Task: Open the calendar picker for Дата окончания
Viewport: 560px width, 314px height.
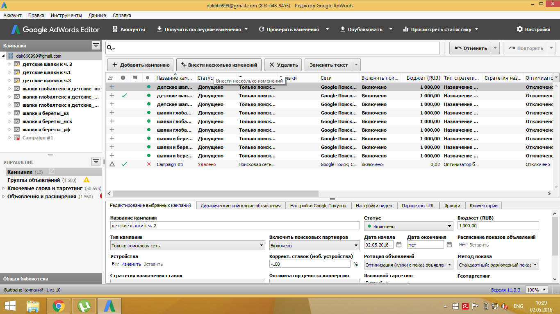Action: pyautogui.click(x=449, y=244)
